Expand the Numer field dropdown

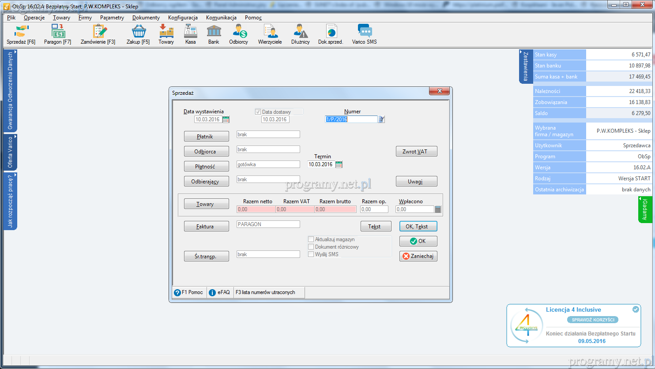(x=381, y=119)
